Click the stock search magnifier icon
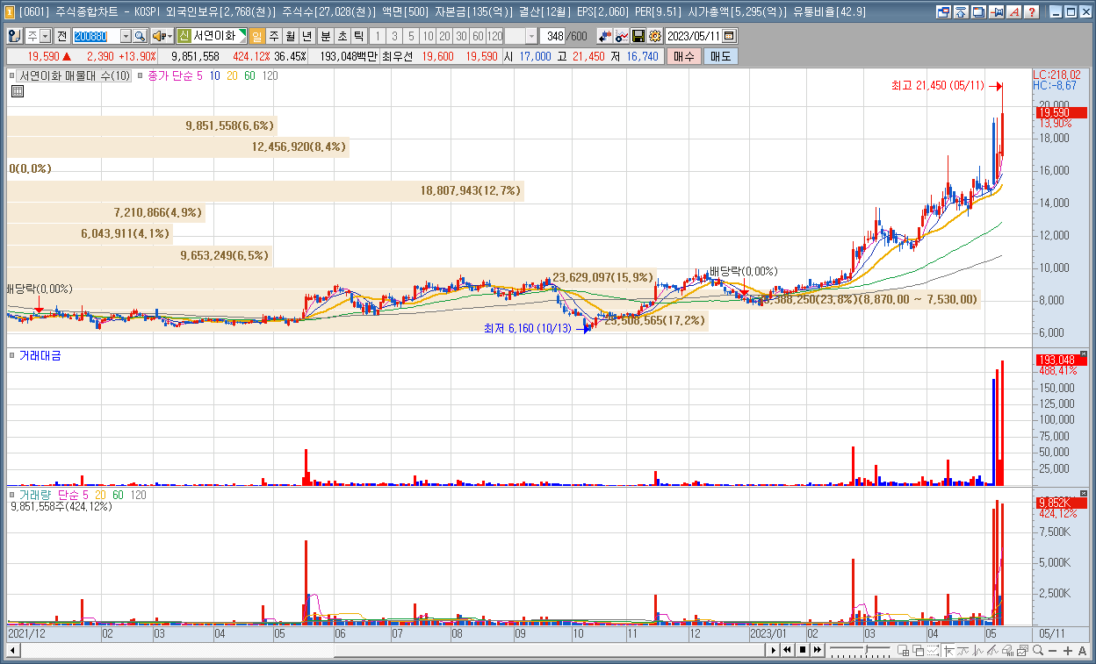Viewport: 1096px width, 664px height. tap(140, 36)
